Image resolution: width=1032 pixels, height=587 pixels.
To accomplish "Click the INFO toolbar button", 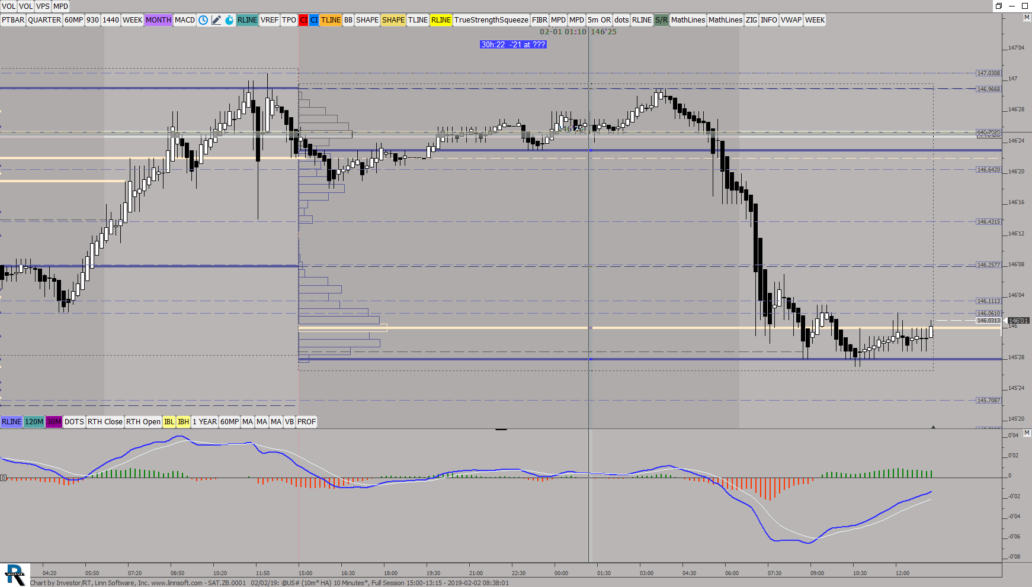I will point(769,20).
